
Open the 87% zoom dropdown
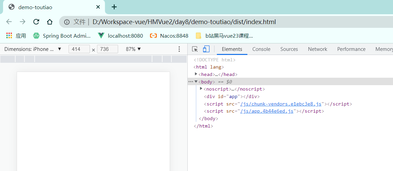tap(133, 49)
